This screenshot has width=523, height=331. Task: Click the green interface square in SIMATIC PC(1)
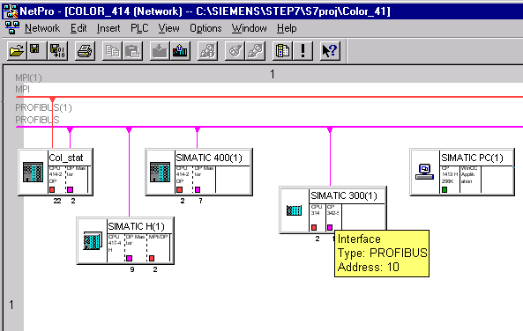(445, 189)
